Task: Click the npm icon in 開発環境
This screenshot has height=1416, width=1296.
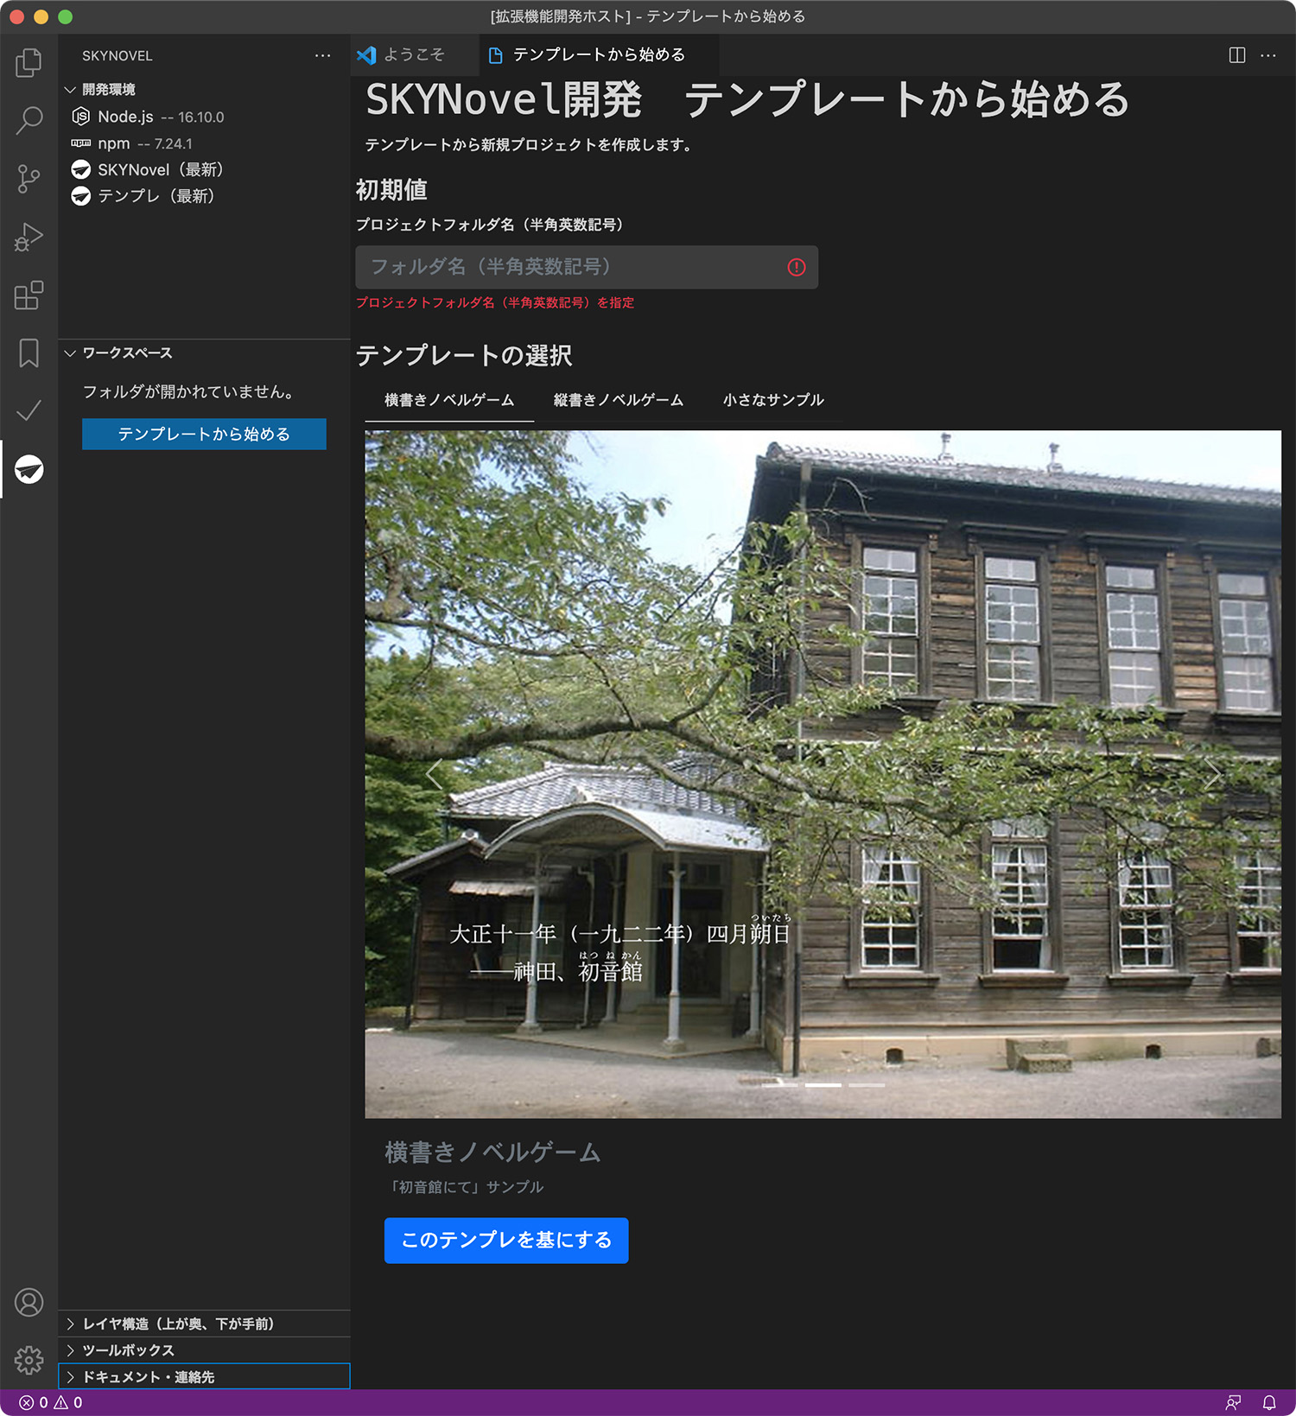Action: pos(81,143)
